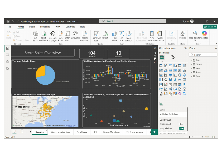Expand the District table in Data pane

pos(191,64)
